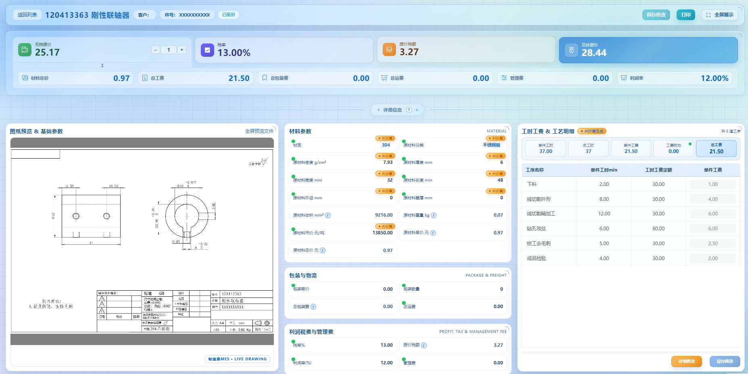The height and width of the screenshot is (374, 748).
Task: Click the 制造易MES LIVE DRAWING label
Action: pos(238,359)
